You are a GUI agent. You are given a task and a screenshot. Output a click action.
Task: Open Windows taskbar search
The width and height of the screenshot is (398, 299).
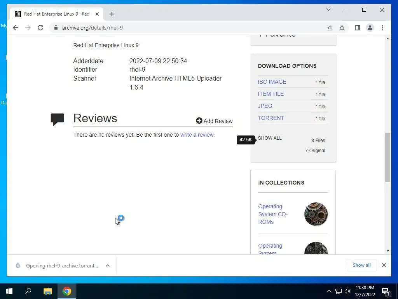(x=28, y=291)
